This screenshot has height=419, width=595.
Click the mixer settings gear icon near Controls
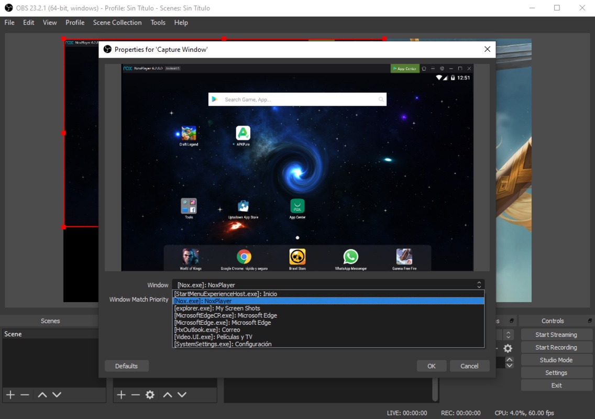[508, 348]
